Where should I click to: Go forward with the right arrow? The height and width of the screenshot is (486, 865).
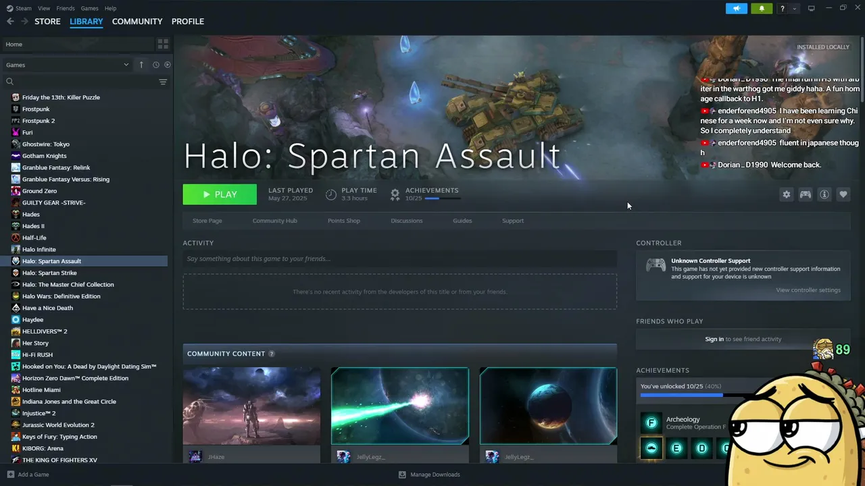tap(24, 22)
